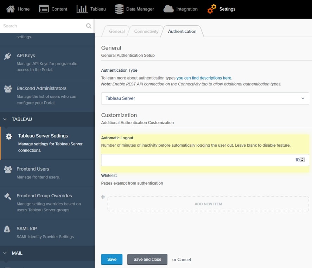The width and height of the screenshot is (312, 268).
Task: Click the SAML IdP spy icon
Action: click(7, 229)
